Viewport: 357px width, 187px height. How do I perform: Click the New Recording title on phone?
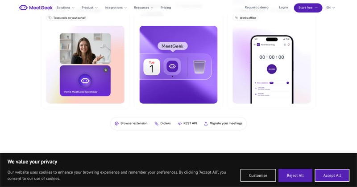point(267,45)
